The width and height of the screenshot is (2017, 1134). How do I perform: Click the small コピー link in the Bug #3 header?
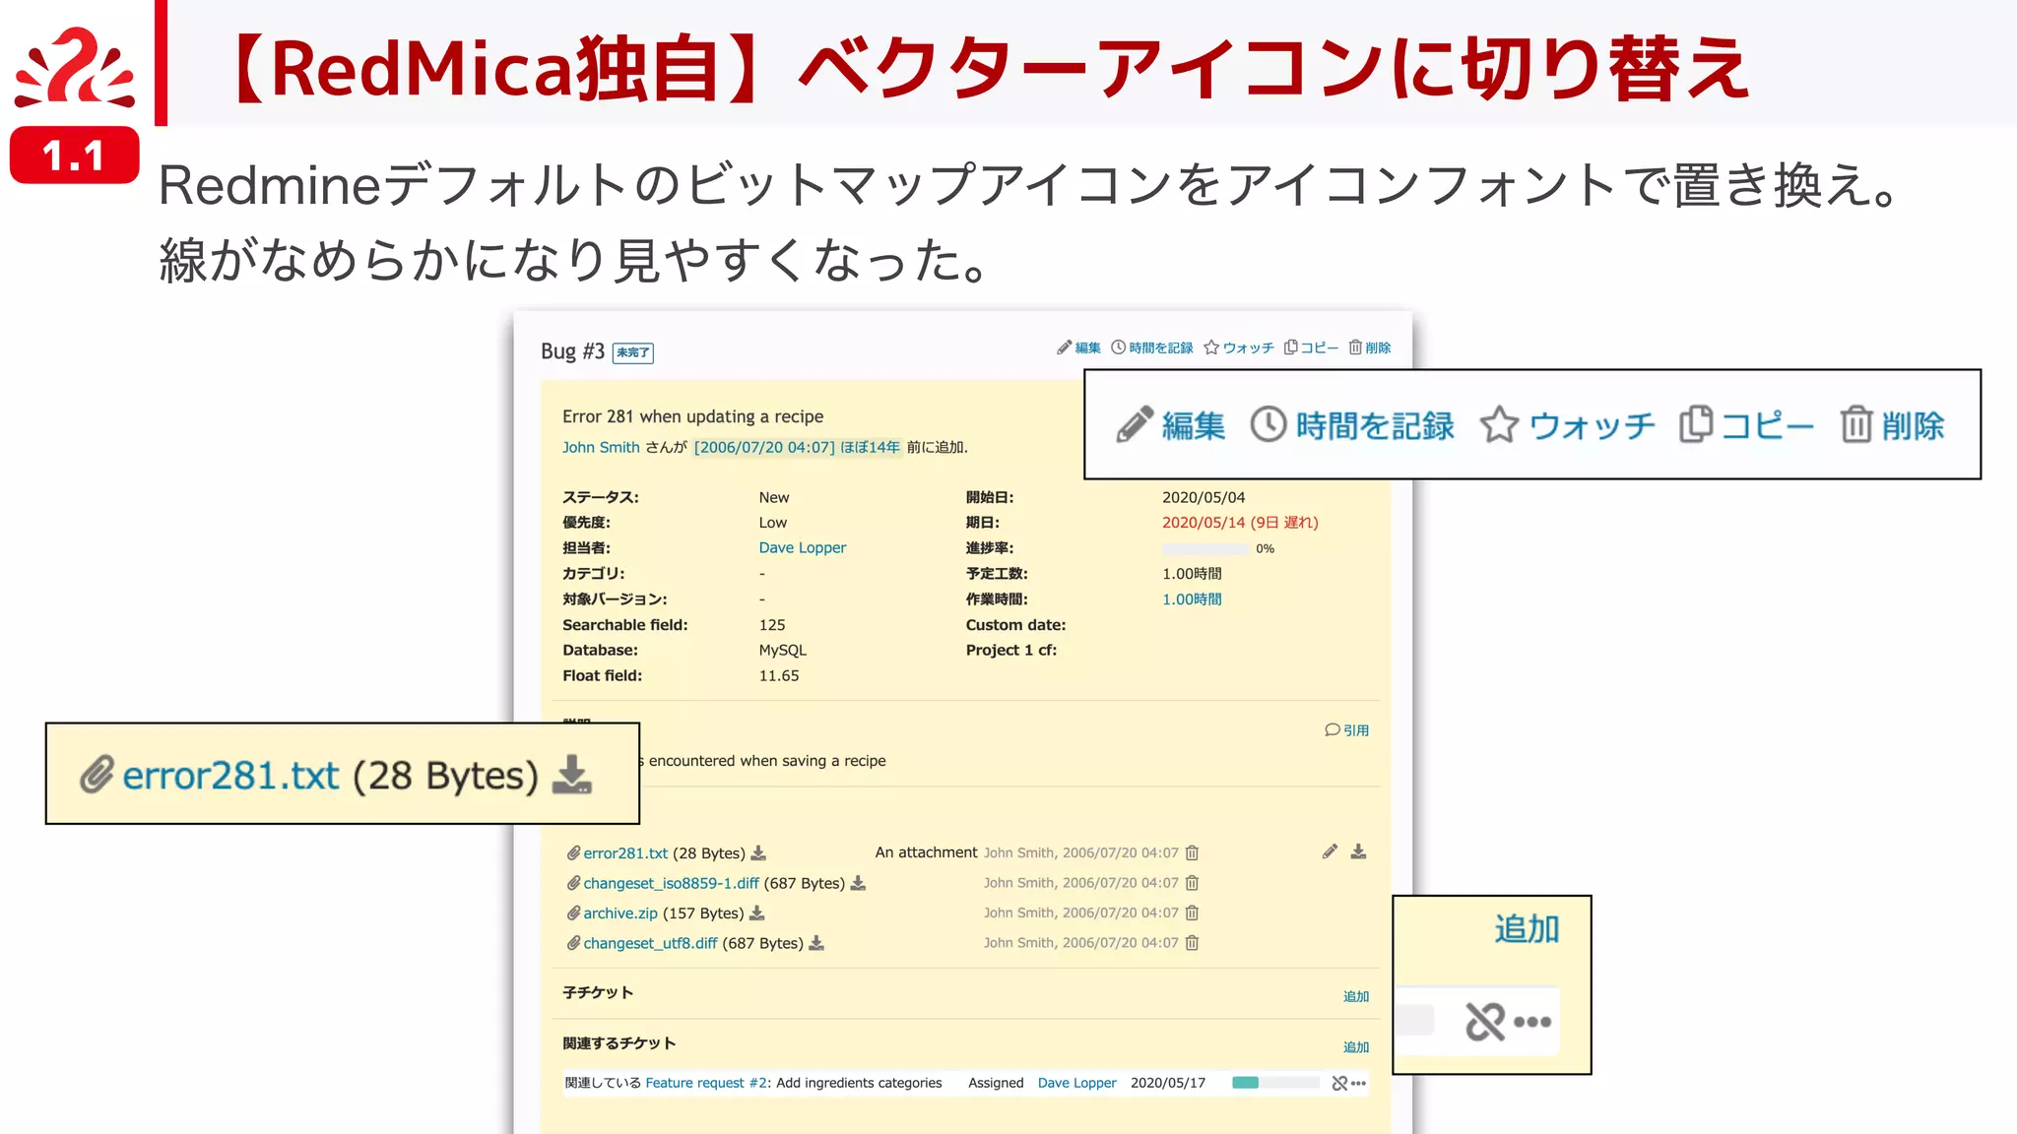pos(1311,347)
